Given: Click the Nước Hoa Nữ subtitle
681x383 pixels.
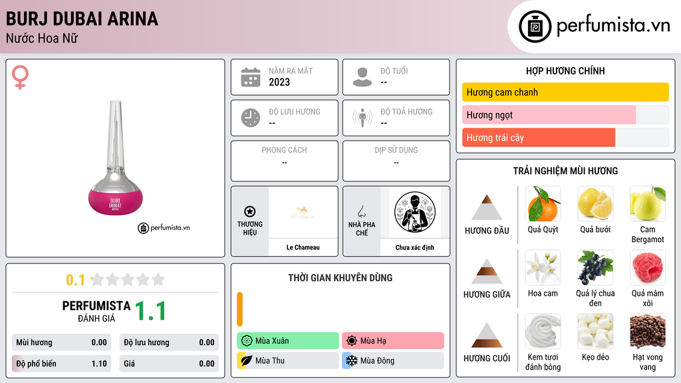Looking at the screenshot, I should click(42, 39).
